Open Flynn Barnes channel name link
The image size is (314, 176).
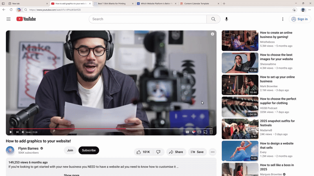pyautogui.click(x=28, y=149)
